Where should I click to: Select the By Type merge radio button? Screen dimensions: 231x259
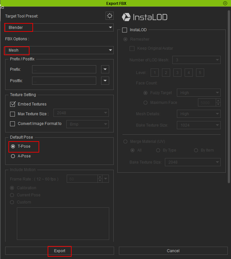(158, 150)
